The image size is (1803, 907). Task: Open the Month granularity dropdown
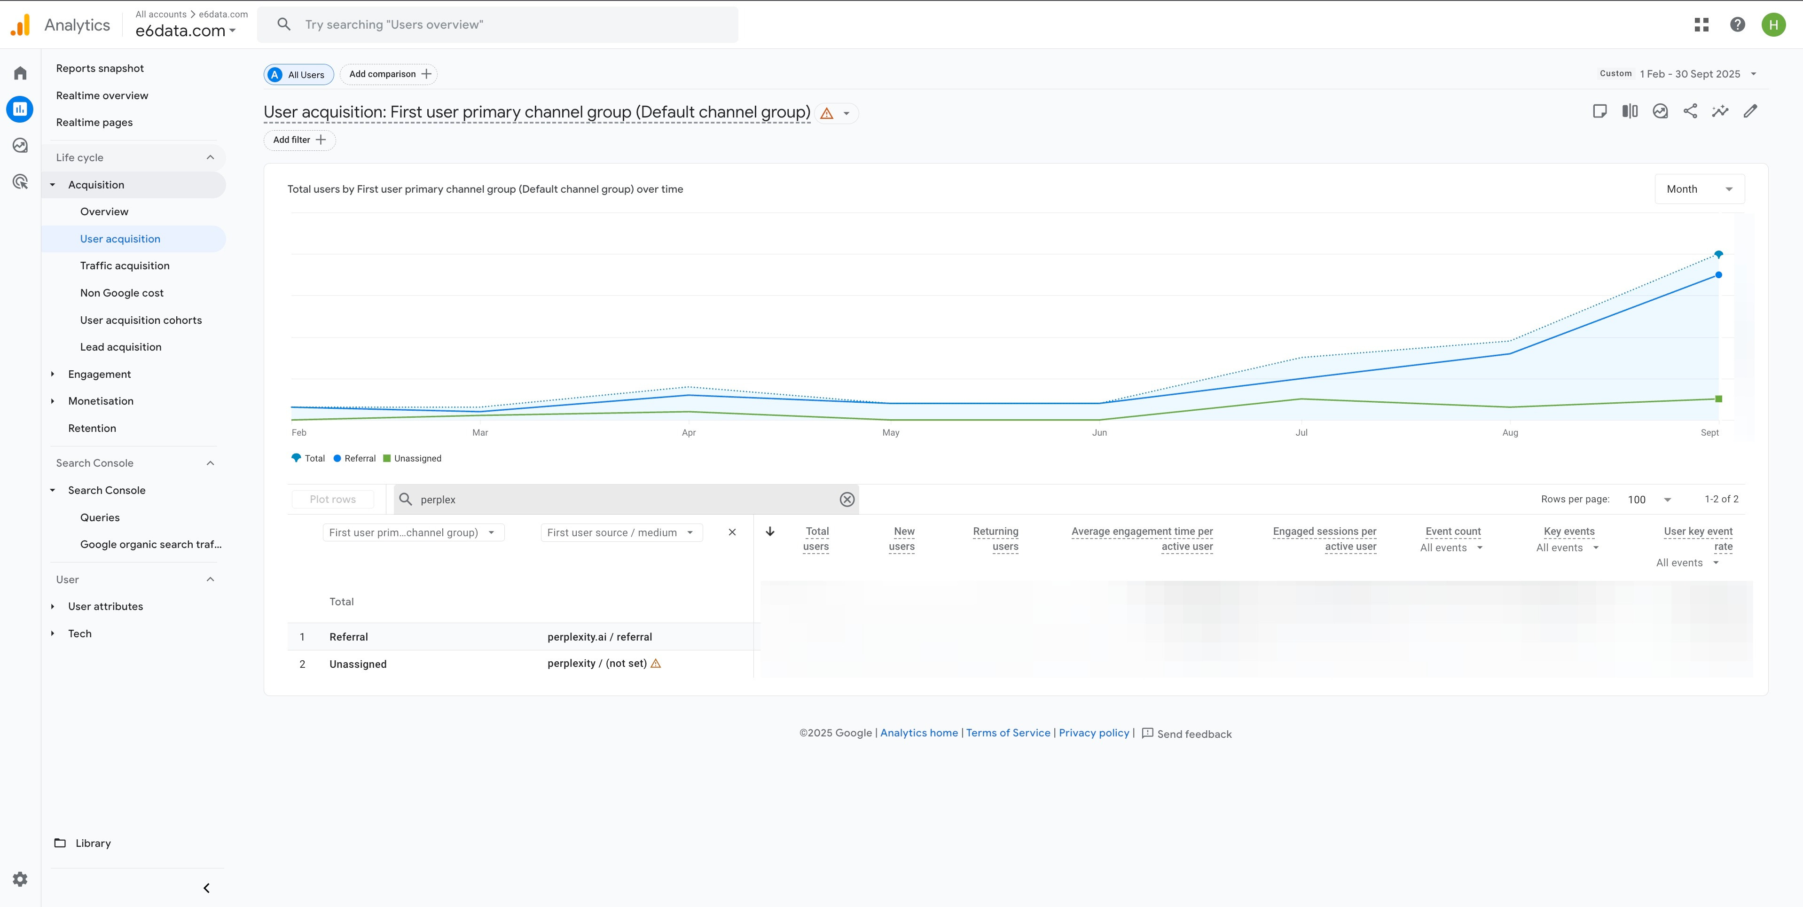pos(1699,189)
